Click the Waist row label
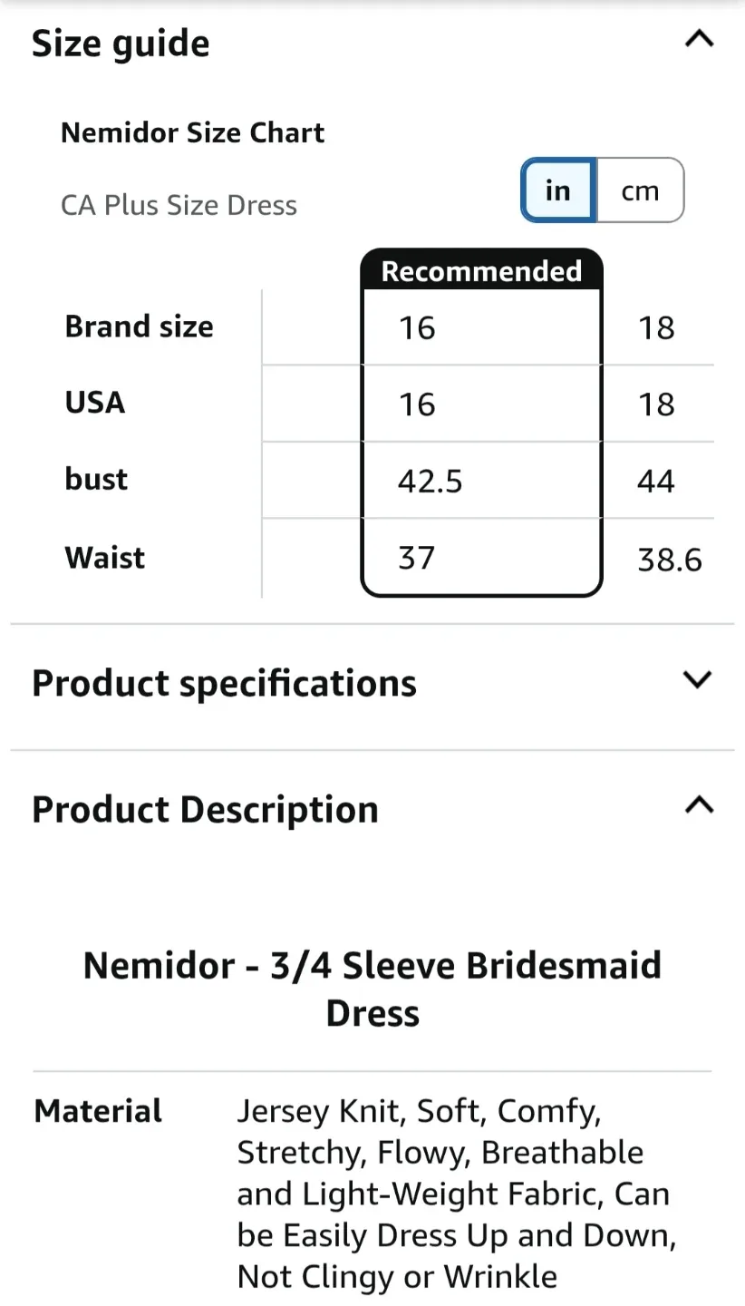745x1306 pixels. [104, 558]
